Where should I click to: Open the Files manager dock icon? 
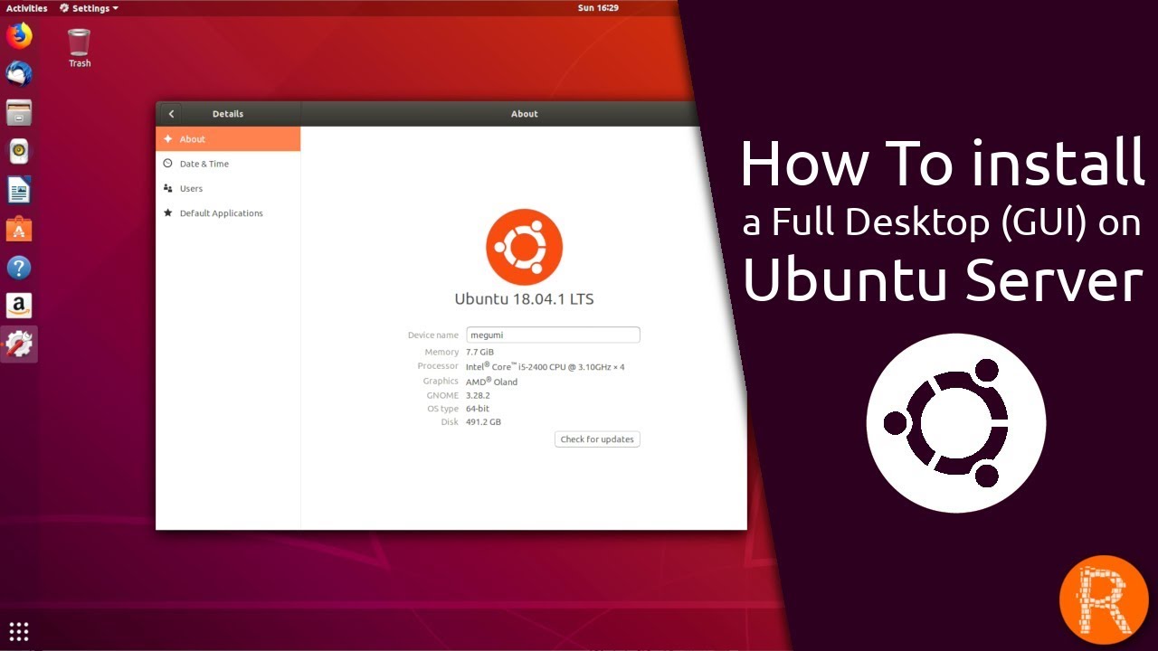pyautogui.click(x=19, y=113)
